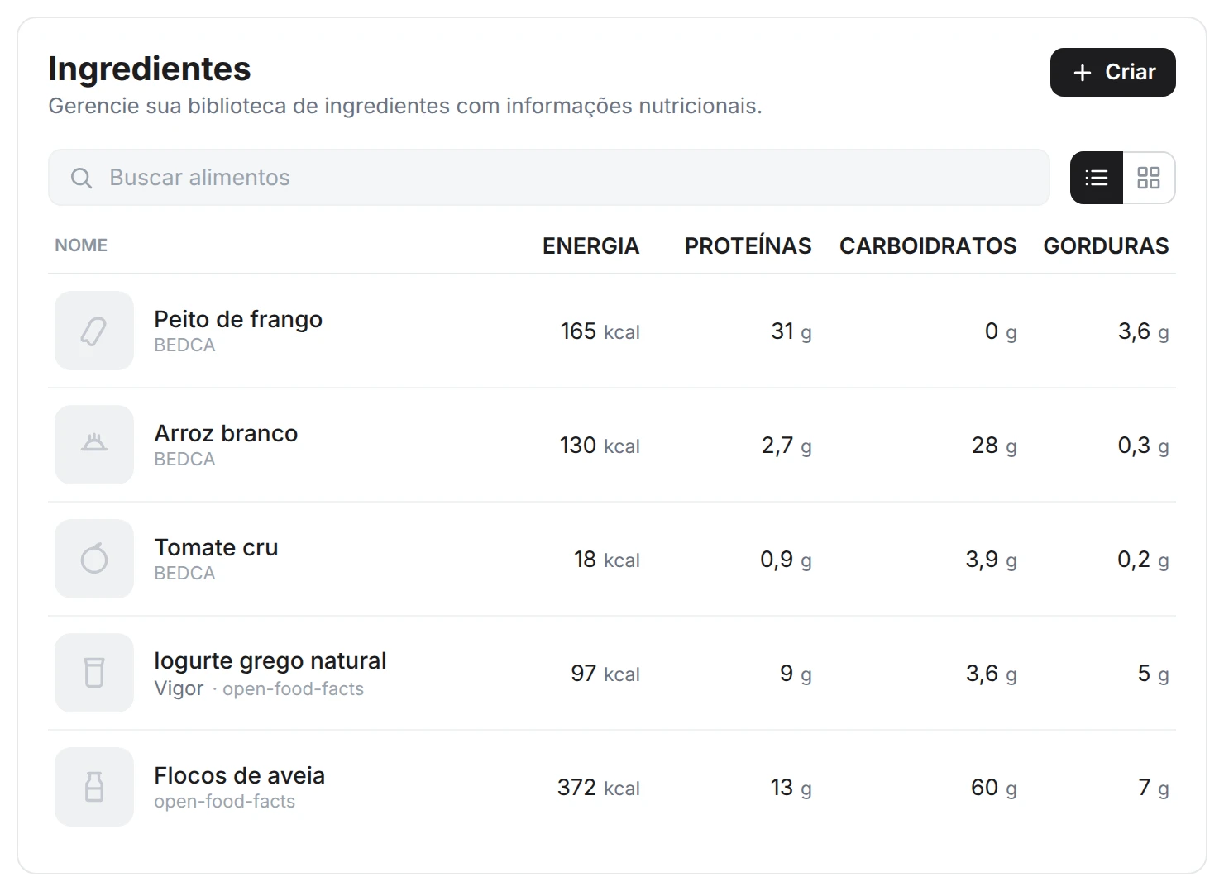Click the Peito de frango meat icon
The image size is (1224, 891).
point(94,331)
